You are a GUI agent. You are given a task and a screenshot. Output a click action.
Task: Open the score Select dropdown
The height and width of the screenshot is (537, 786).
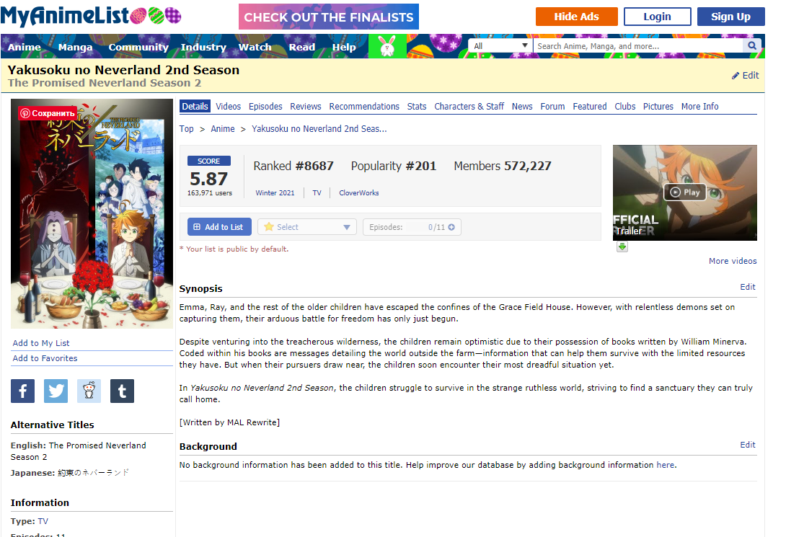(306, 227)
